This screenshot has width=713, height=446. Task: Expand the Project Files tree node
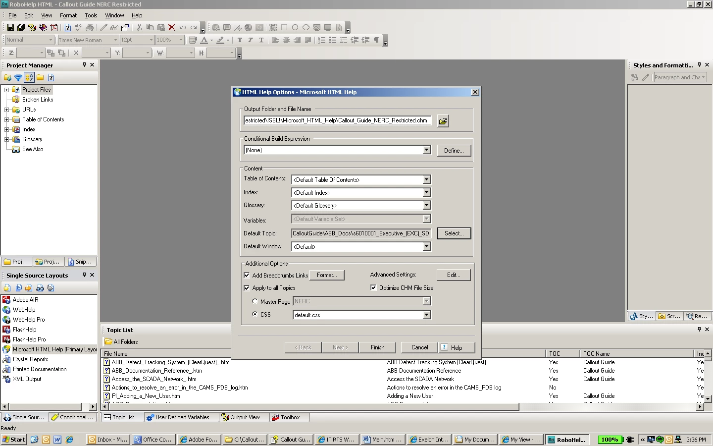click(7, 90)
